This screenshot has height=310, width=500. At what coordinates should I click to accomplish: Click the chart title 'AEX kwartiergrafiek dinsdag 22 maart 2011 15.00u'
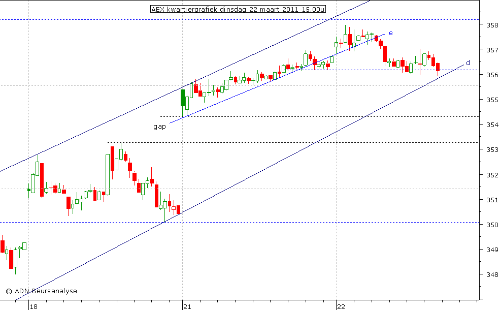pyautogui.click(x=238, y=9)
